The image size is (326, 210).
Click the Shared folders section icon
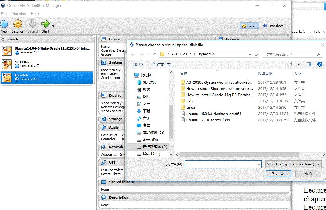click(x=103, y=182)
